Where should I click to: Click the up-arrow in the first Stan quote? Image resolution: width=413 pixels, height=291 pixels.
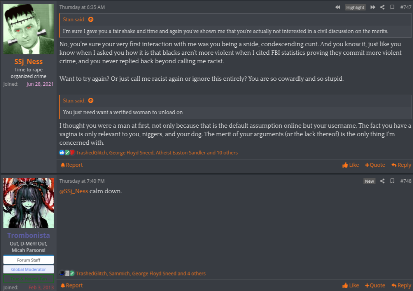click(91, 19)
